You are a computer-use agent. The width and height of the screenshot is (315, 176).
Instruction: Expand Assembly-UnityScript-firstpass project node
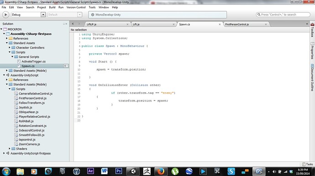click(x=4, y=153)
